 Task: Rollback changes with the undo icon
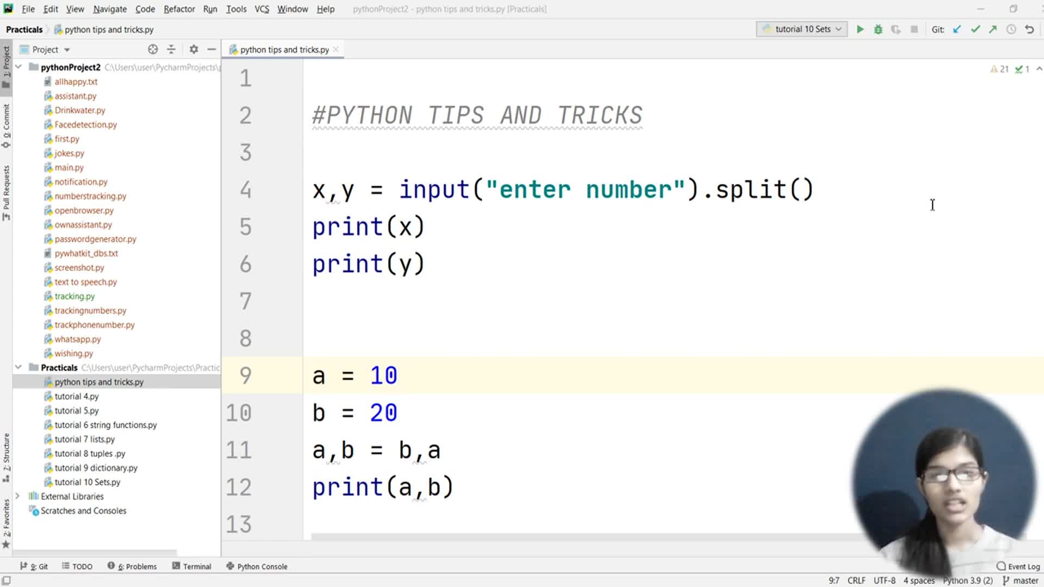point(1029,29)
